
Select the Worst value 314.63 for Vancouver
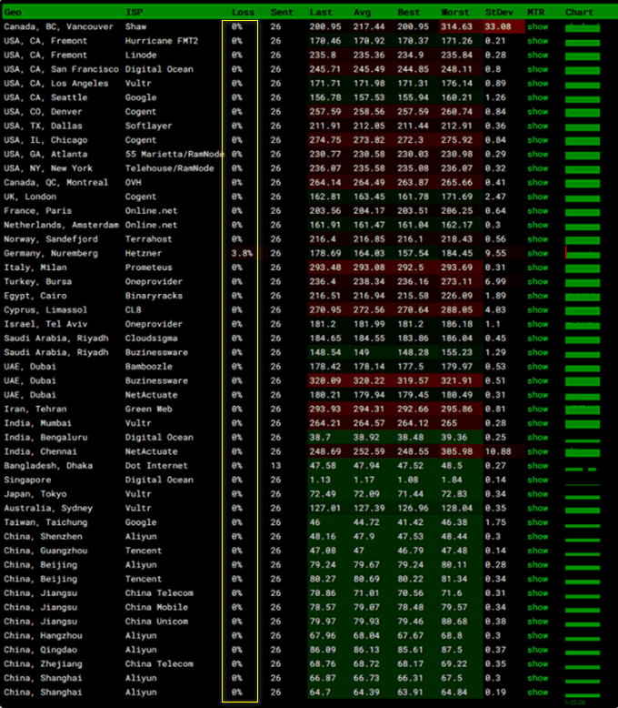point(456,27)
